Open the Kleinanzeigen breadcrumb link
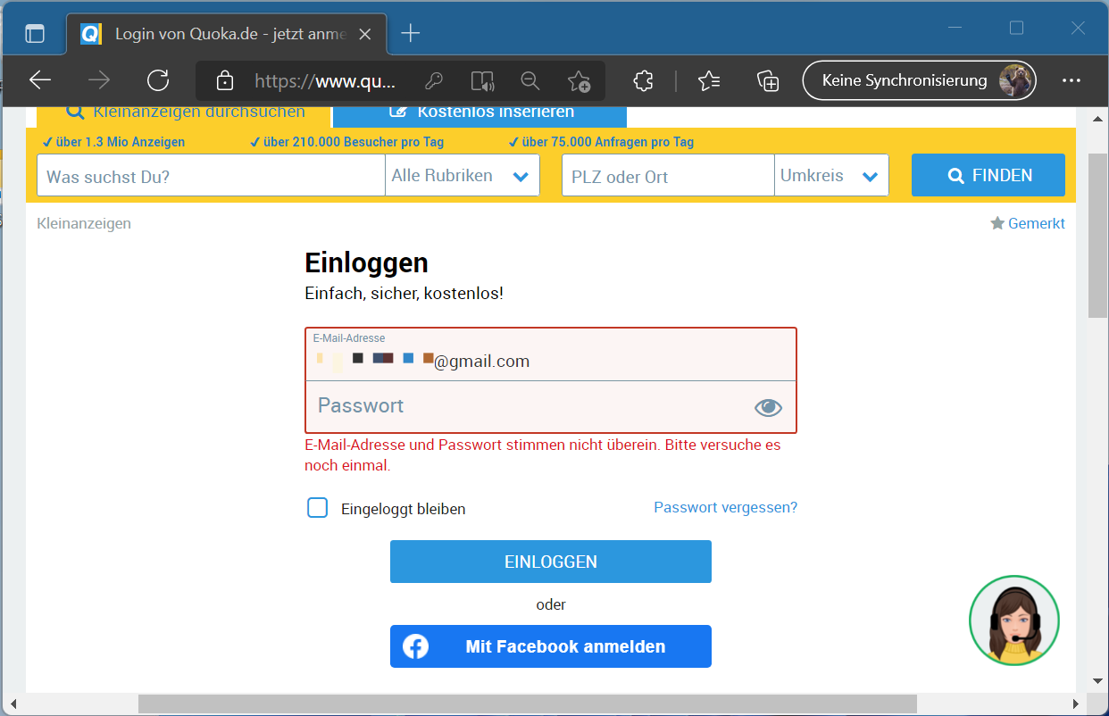Screen dimensions: 1109x716 click(84, 223)
